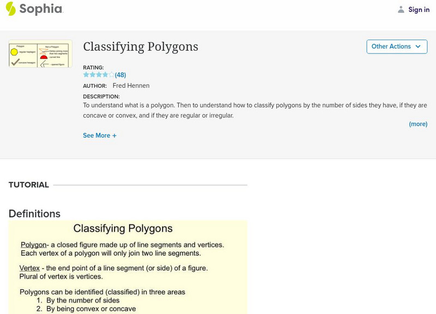Click the plus icon beside See More
Viewport: 436px width, 314px height.
point(114,136)
